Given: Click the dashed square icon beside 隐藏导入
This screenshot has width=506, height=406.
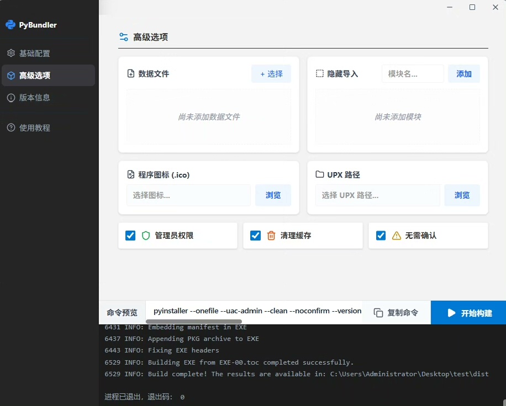Looking at the screenshot, I should click(320, 73).
